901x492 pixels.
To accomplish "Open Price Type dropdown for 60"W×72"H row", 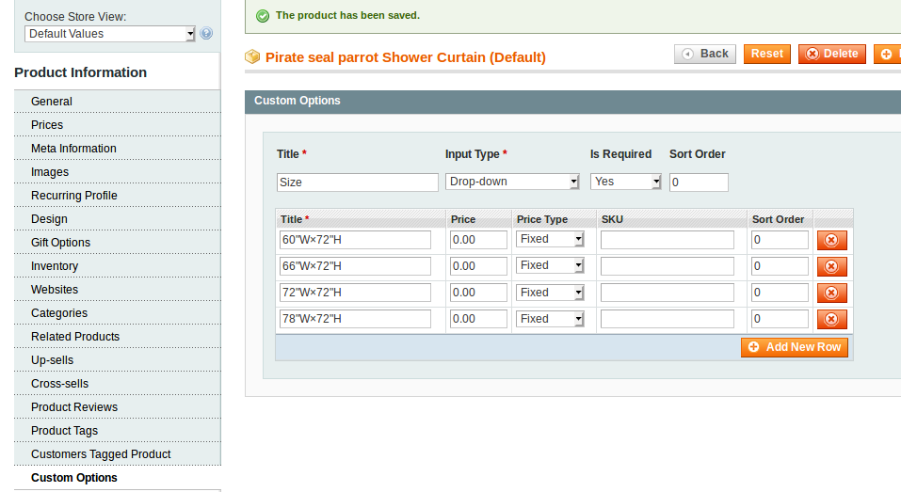I will click(551, 240).
